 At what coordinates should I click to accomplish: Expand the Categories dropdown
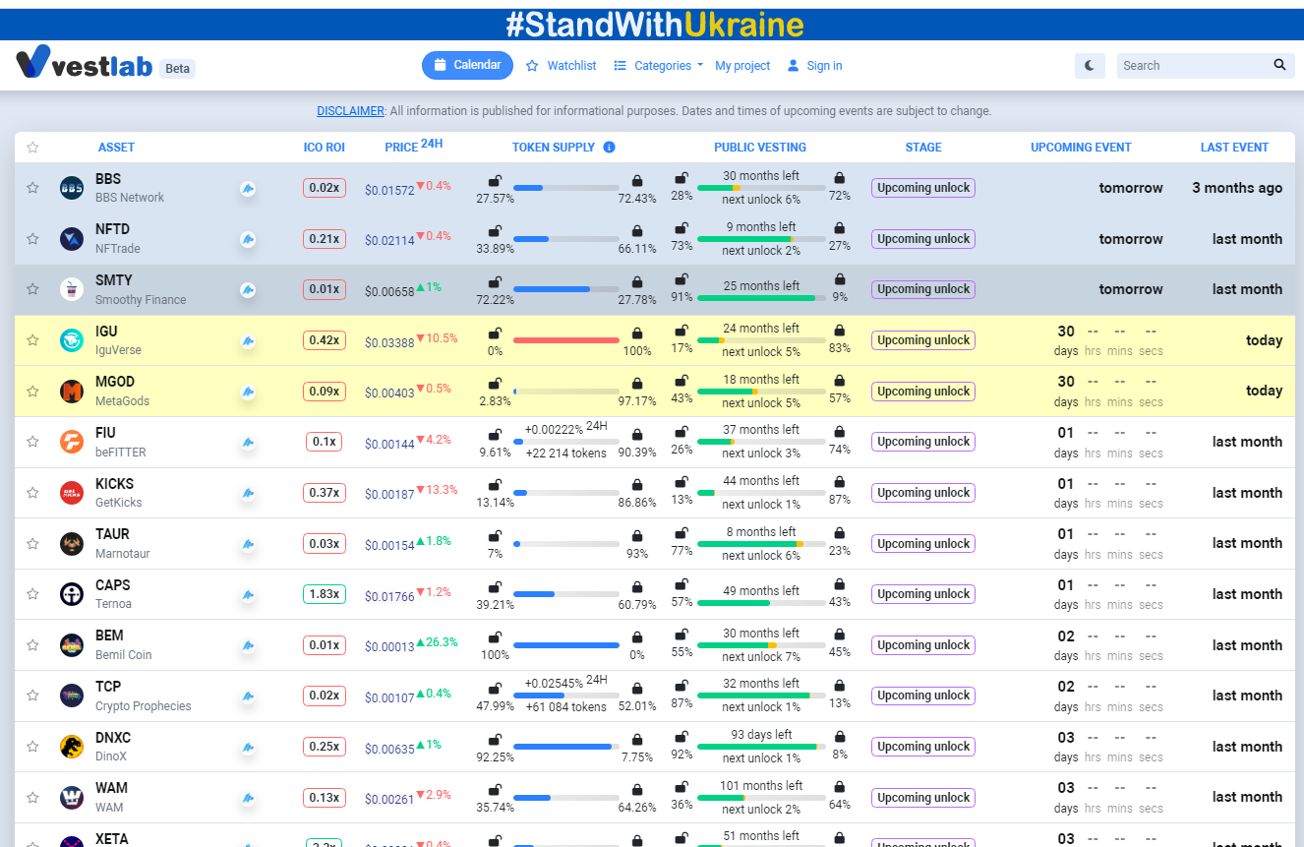[659, 66]
